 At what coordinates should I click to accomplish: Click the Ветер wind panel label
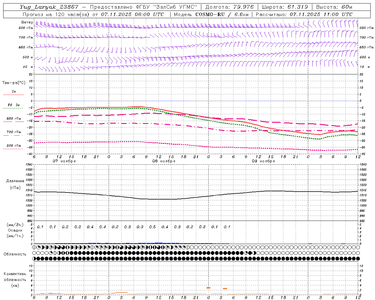click(x=27, y=22)
